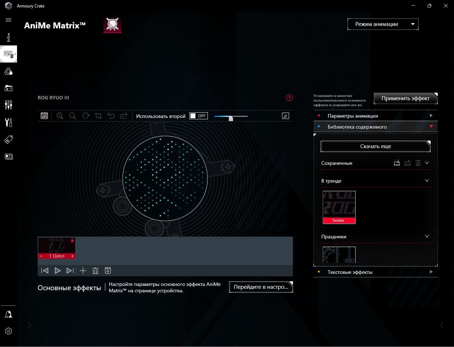Click the Основные эффекты heading
The image size is (454, 347).
[69, 288]
